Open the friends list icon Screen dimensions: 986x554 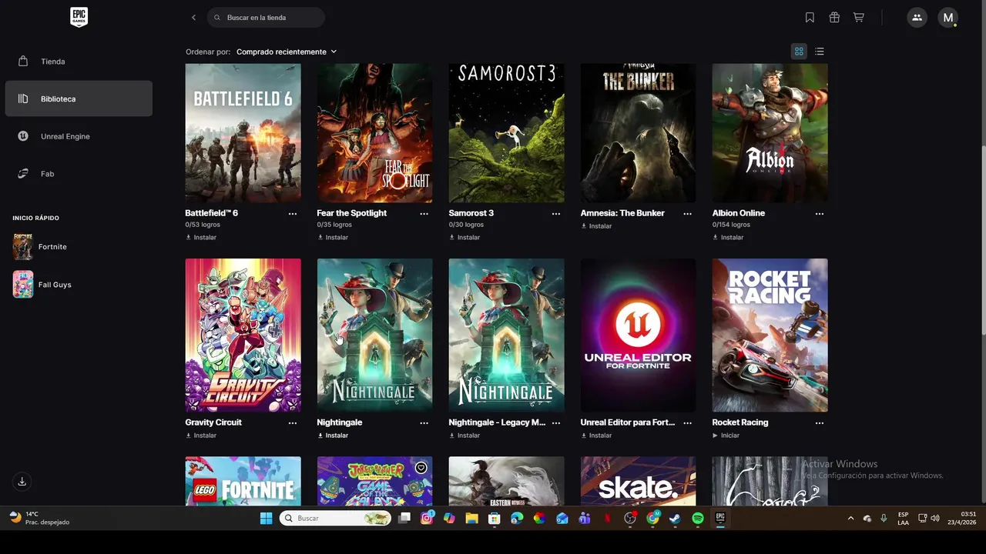pos(917,17)
